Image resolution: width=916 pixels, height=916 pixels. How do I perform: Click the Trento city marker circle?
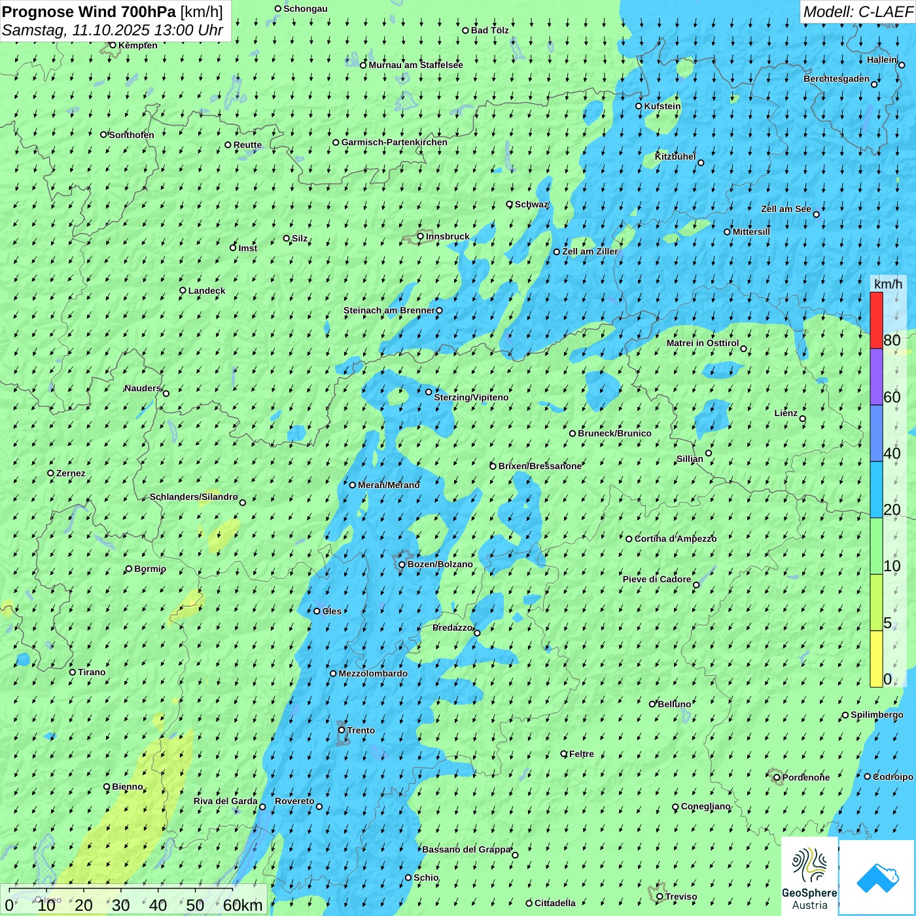pyautogui.click(x=342, y=730)
